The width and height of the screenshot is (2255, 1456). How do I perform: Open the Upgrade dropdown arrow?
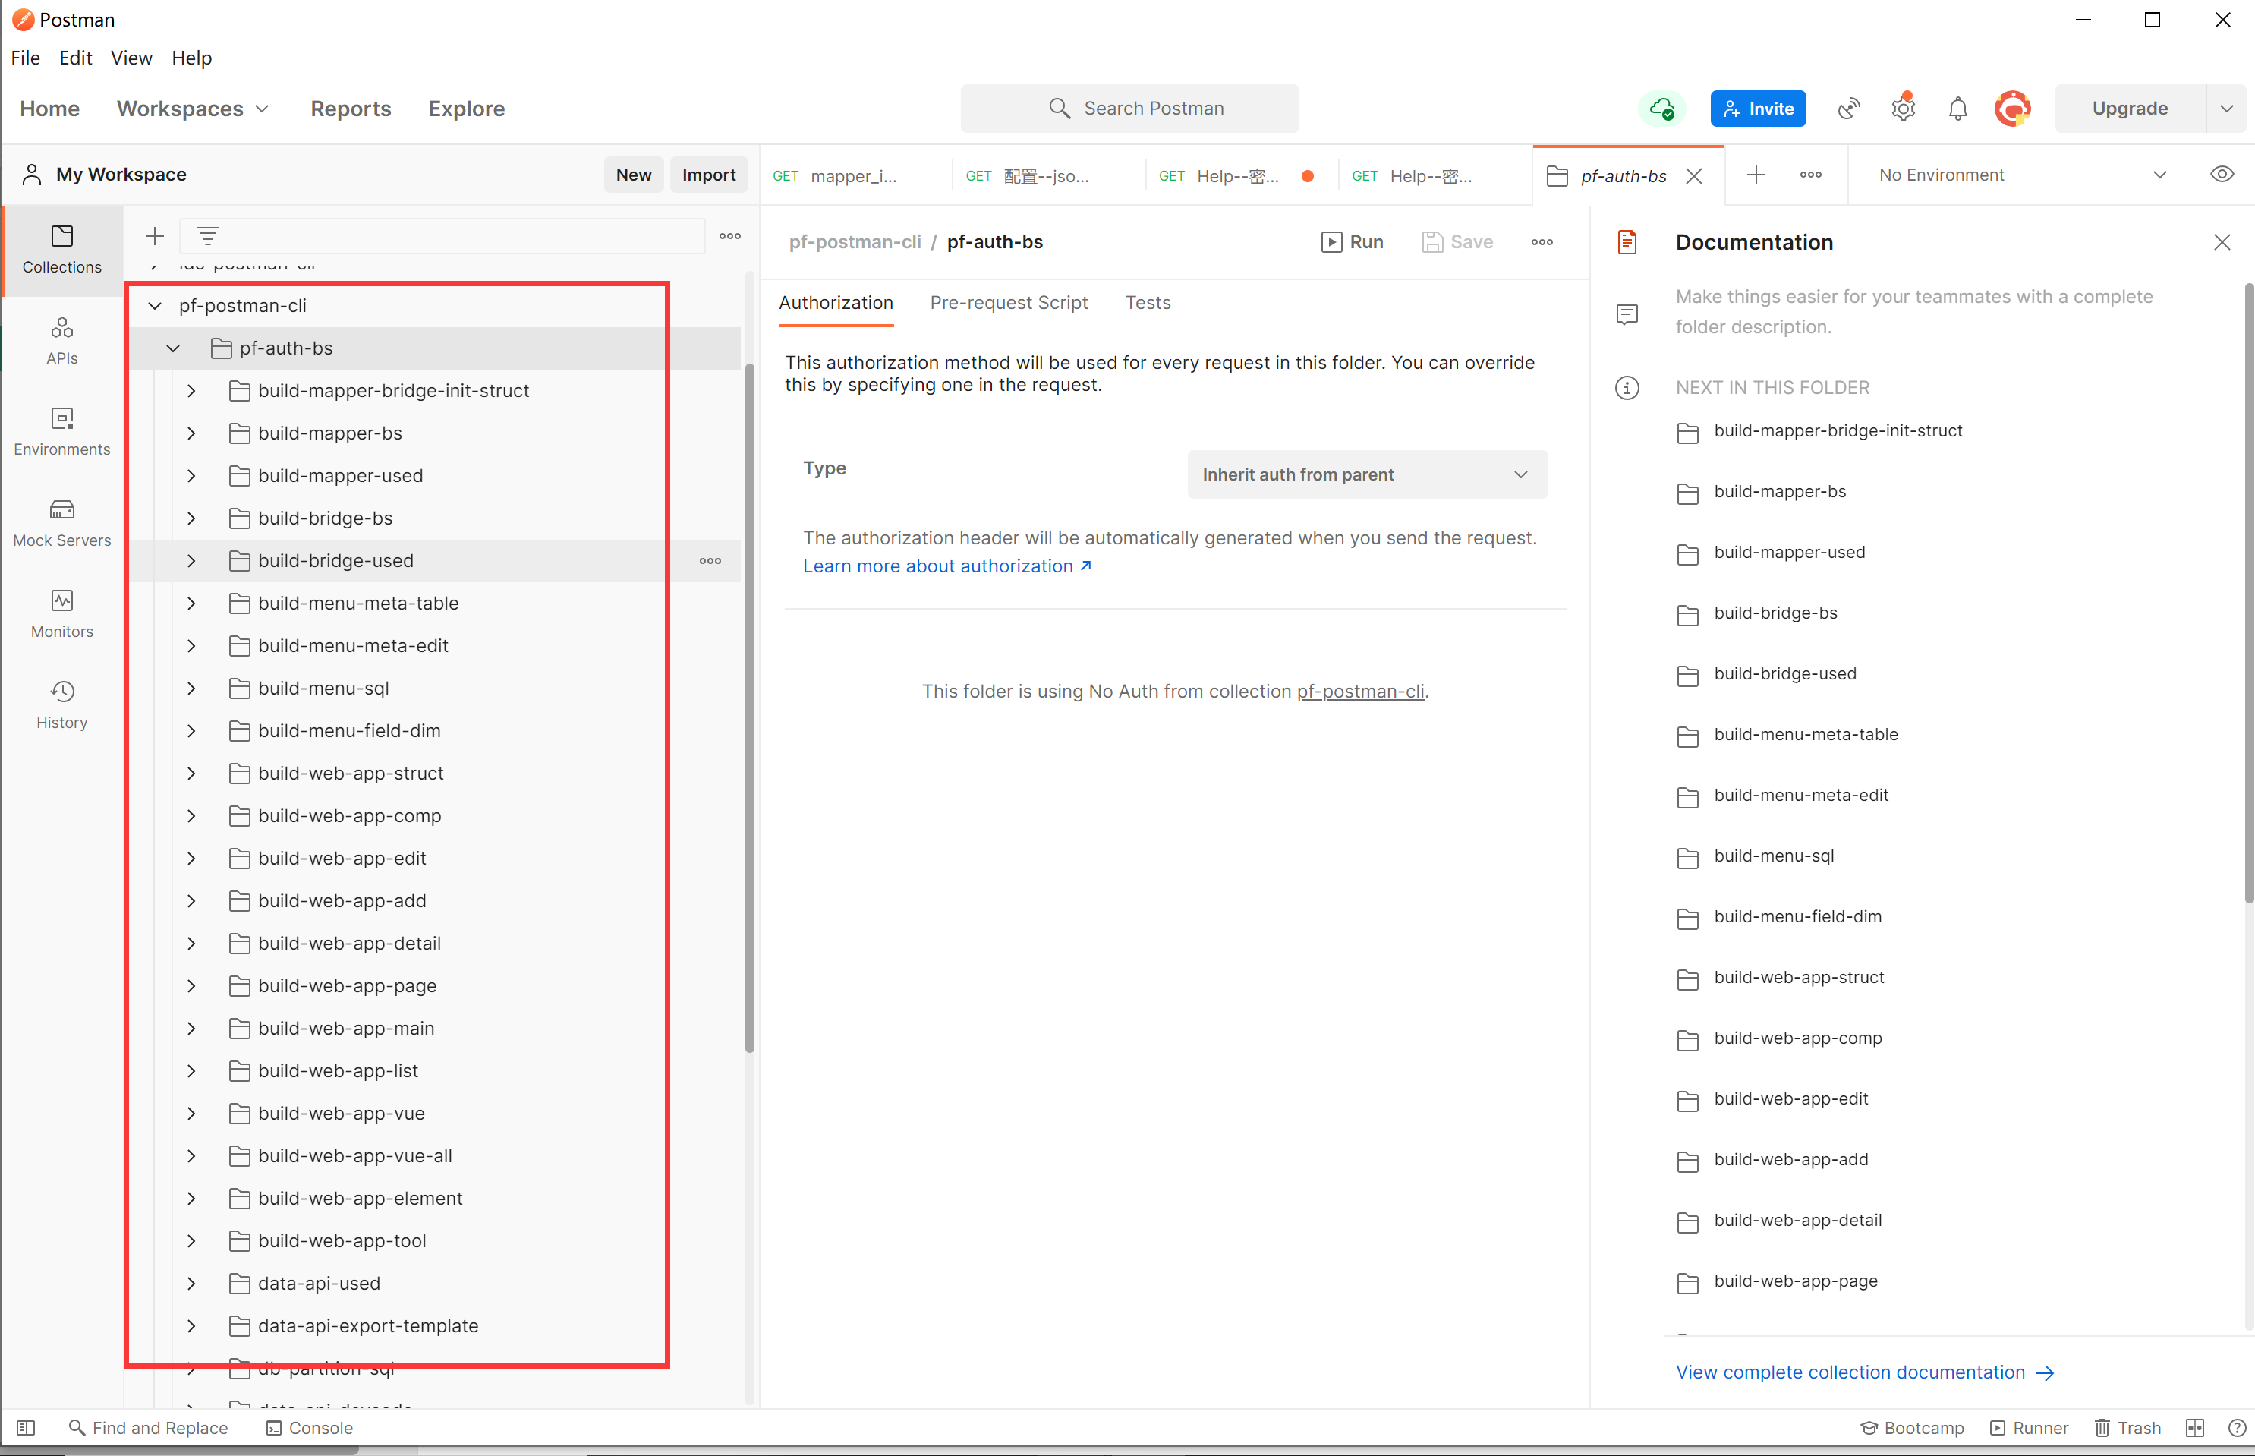(x=2227, y=109)
